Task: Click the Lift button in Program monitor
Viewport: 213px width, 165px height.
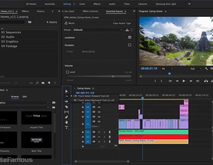Action: pos(206,81)
